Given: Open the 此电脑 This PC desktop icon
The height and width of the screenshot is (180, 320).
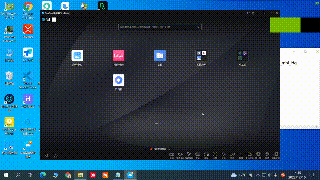Looking at the screenshot, I should click(9, 55).
